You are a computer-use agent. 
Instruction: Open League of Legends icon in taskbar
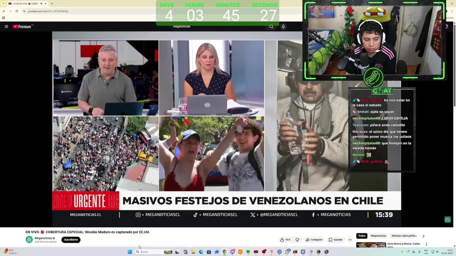coord(318,252)
